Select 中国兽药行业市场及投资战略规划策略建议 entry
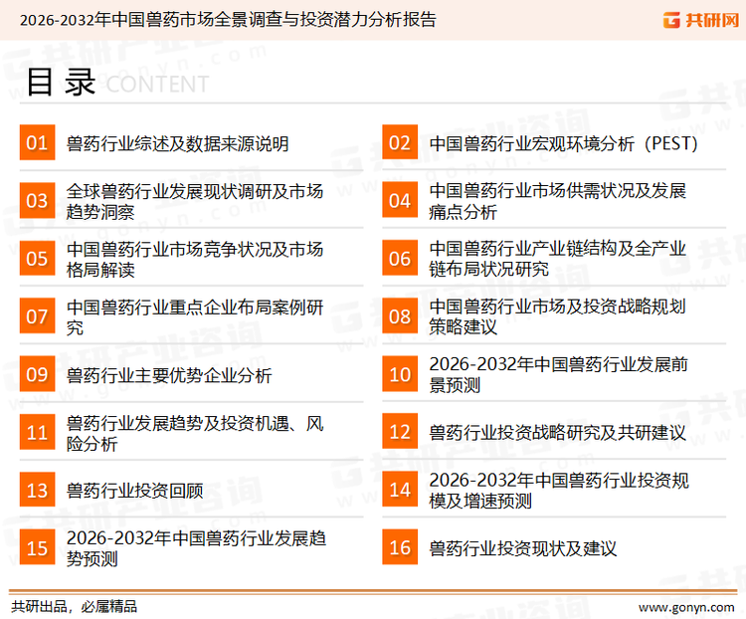746x619 pixels. click(x=558, y=316)
